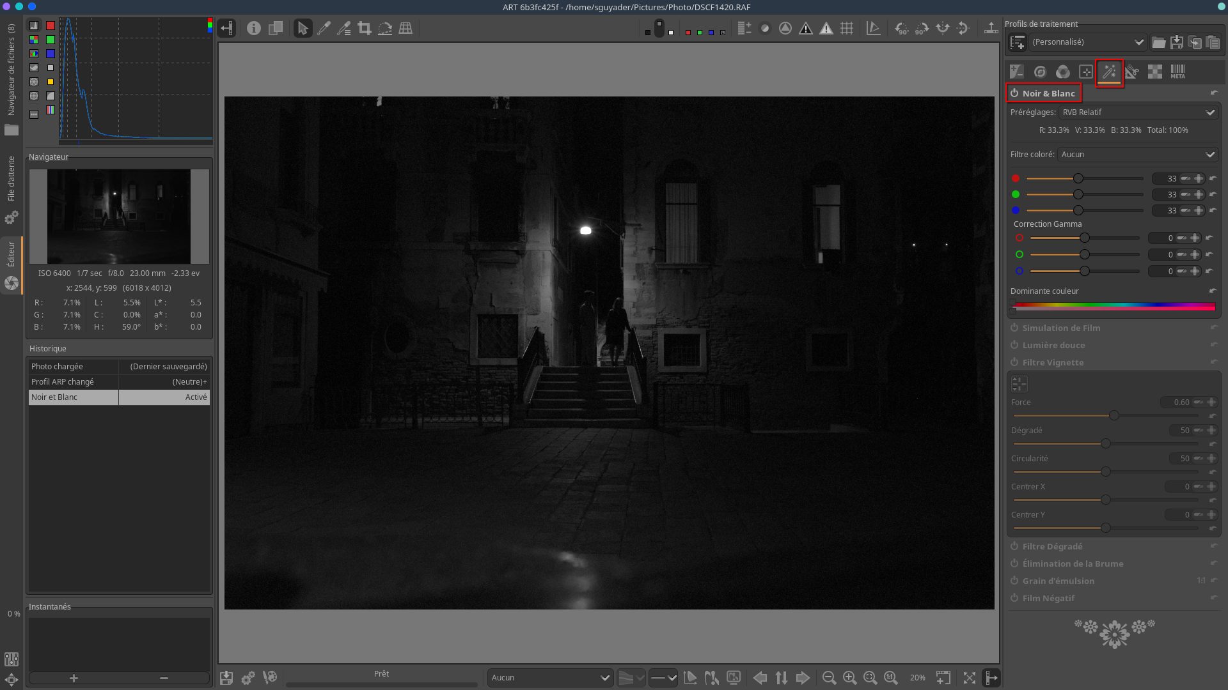Add a snapshot with plus button
The width and height of the screenshot is (1228, 690).
point(74,678)
